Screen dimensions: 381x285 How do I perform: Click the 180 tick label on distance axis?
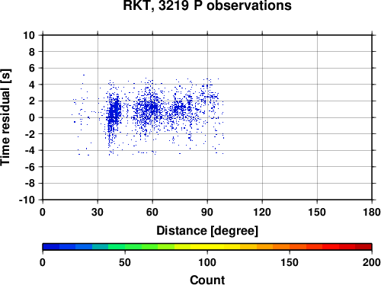[x=372, y=212]
